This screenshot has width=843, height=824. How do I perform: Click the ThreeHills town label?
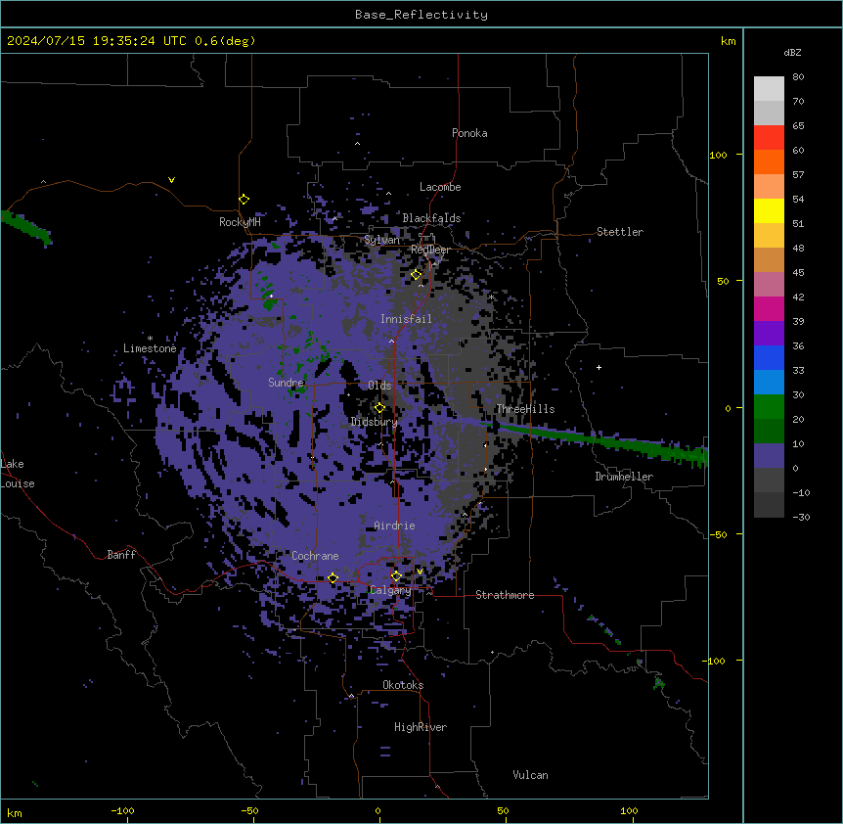525,409
